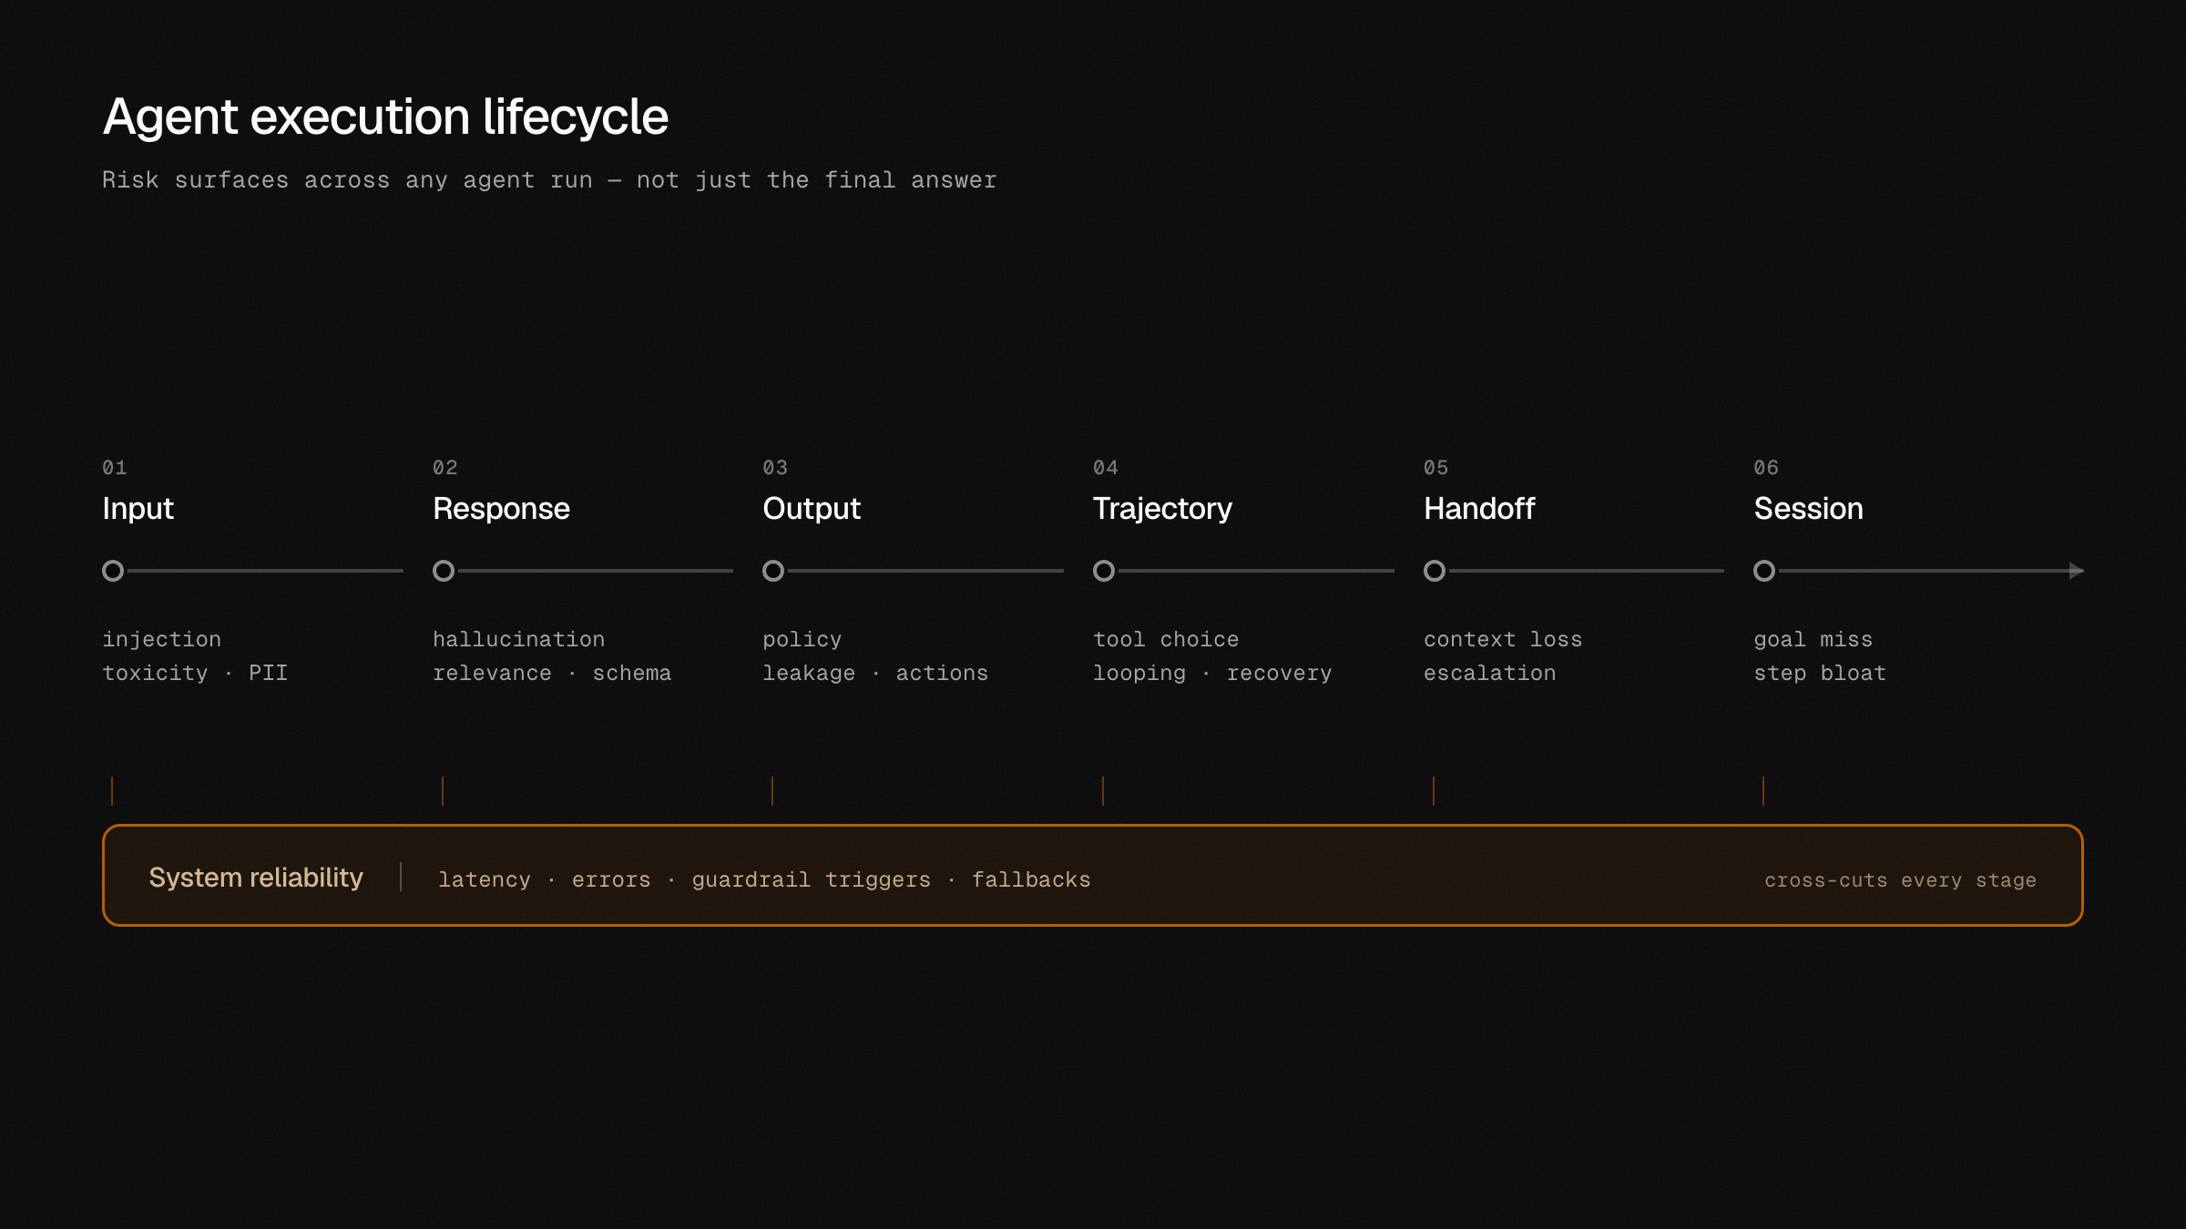2186x1229 pixels.
Task: Click the 'Handoff' stage heading
Action: [1479, 509]
